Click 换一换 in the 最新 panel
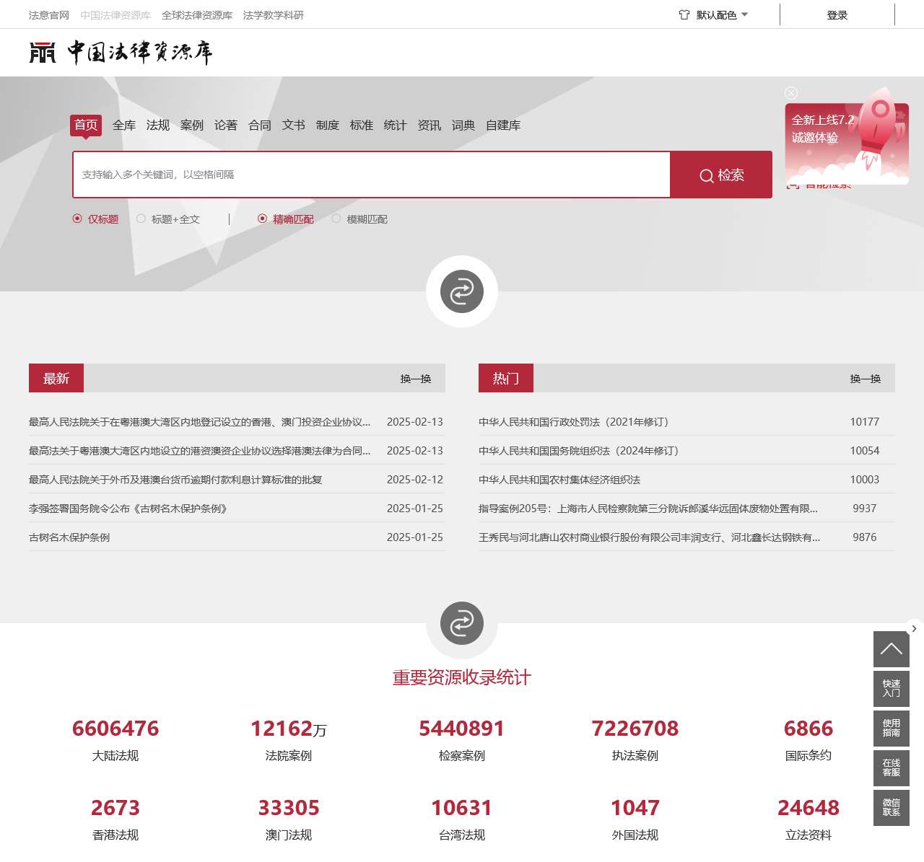Viewport: 924px width, 862px height. pos(416,378)
